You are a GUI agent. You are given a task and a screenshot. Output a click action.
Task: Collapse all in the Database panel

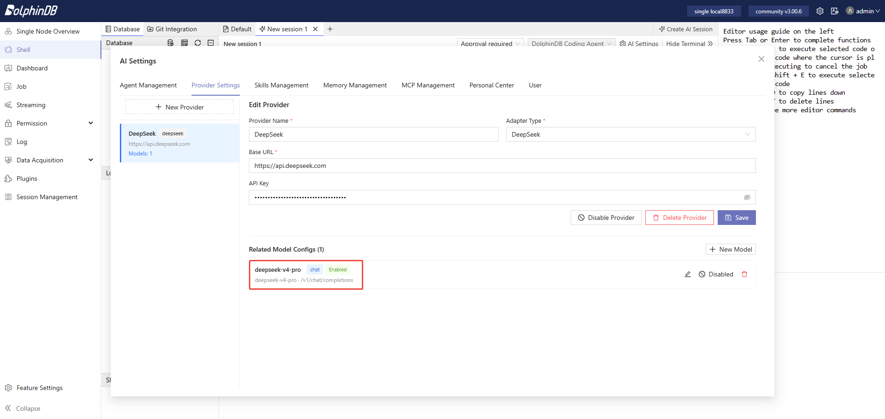(211, 43)
